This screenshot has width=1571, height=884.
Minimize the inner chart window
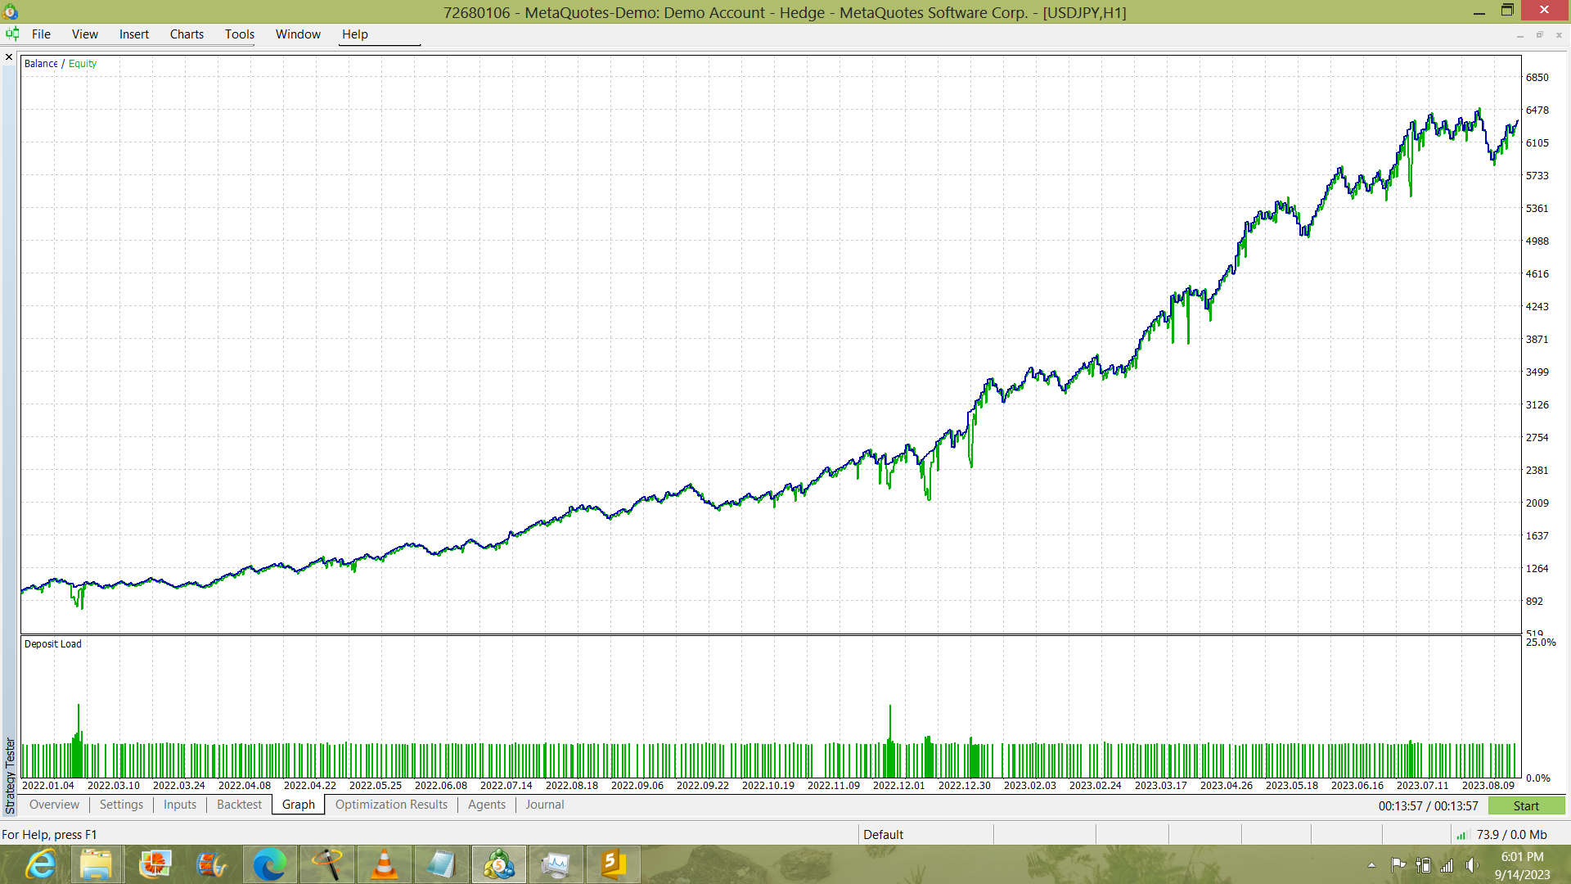pos(1519,35)
